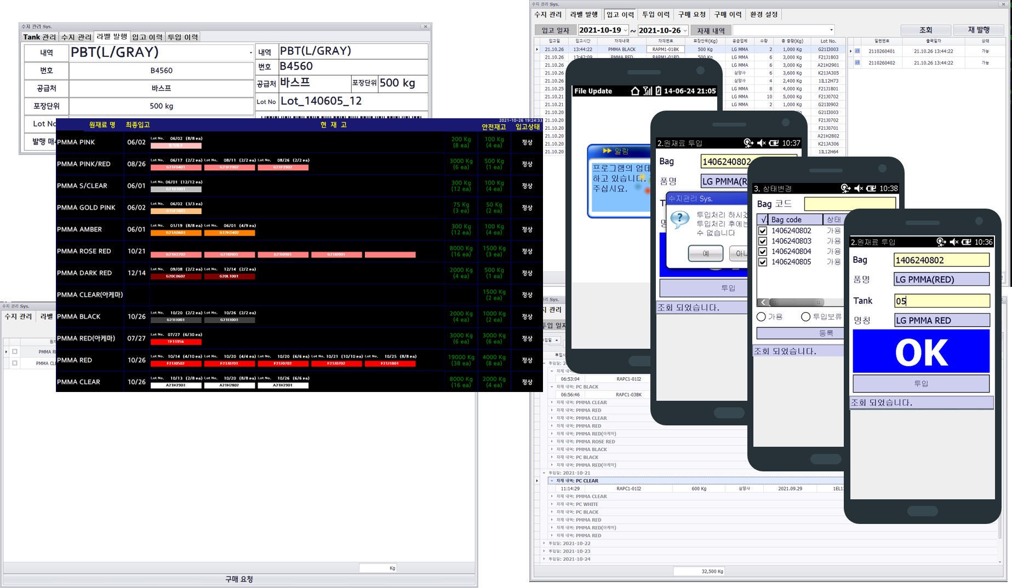
Task: Open the 2021-10-19 start date dropdown
Action: 625,31
